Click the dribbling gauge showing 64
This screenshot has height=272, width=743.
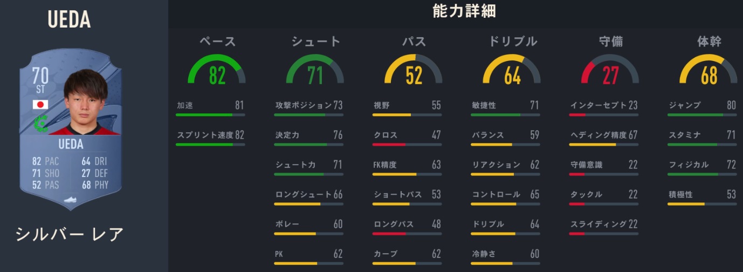tap(512, 71)
